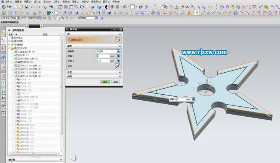Expand the 预览 section in dialog
This screenshot has height=163, width=280.
point(93,76)
